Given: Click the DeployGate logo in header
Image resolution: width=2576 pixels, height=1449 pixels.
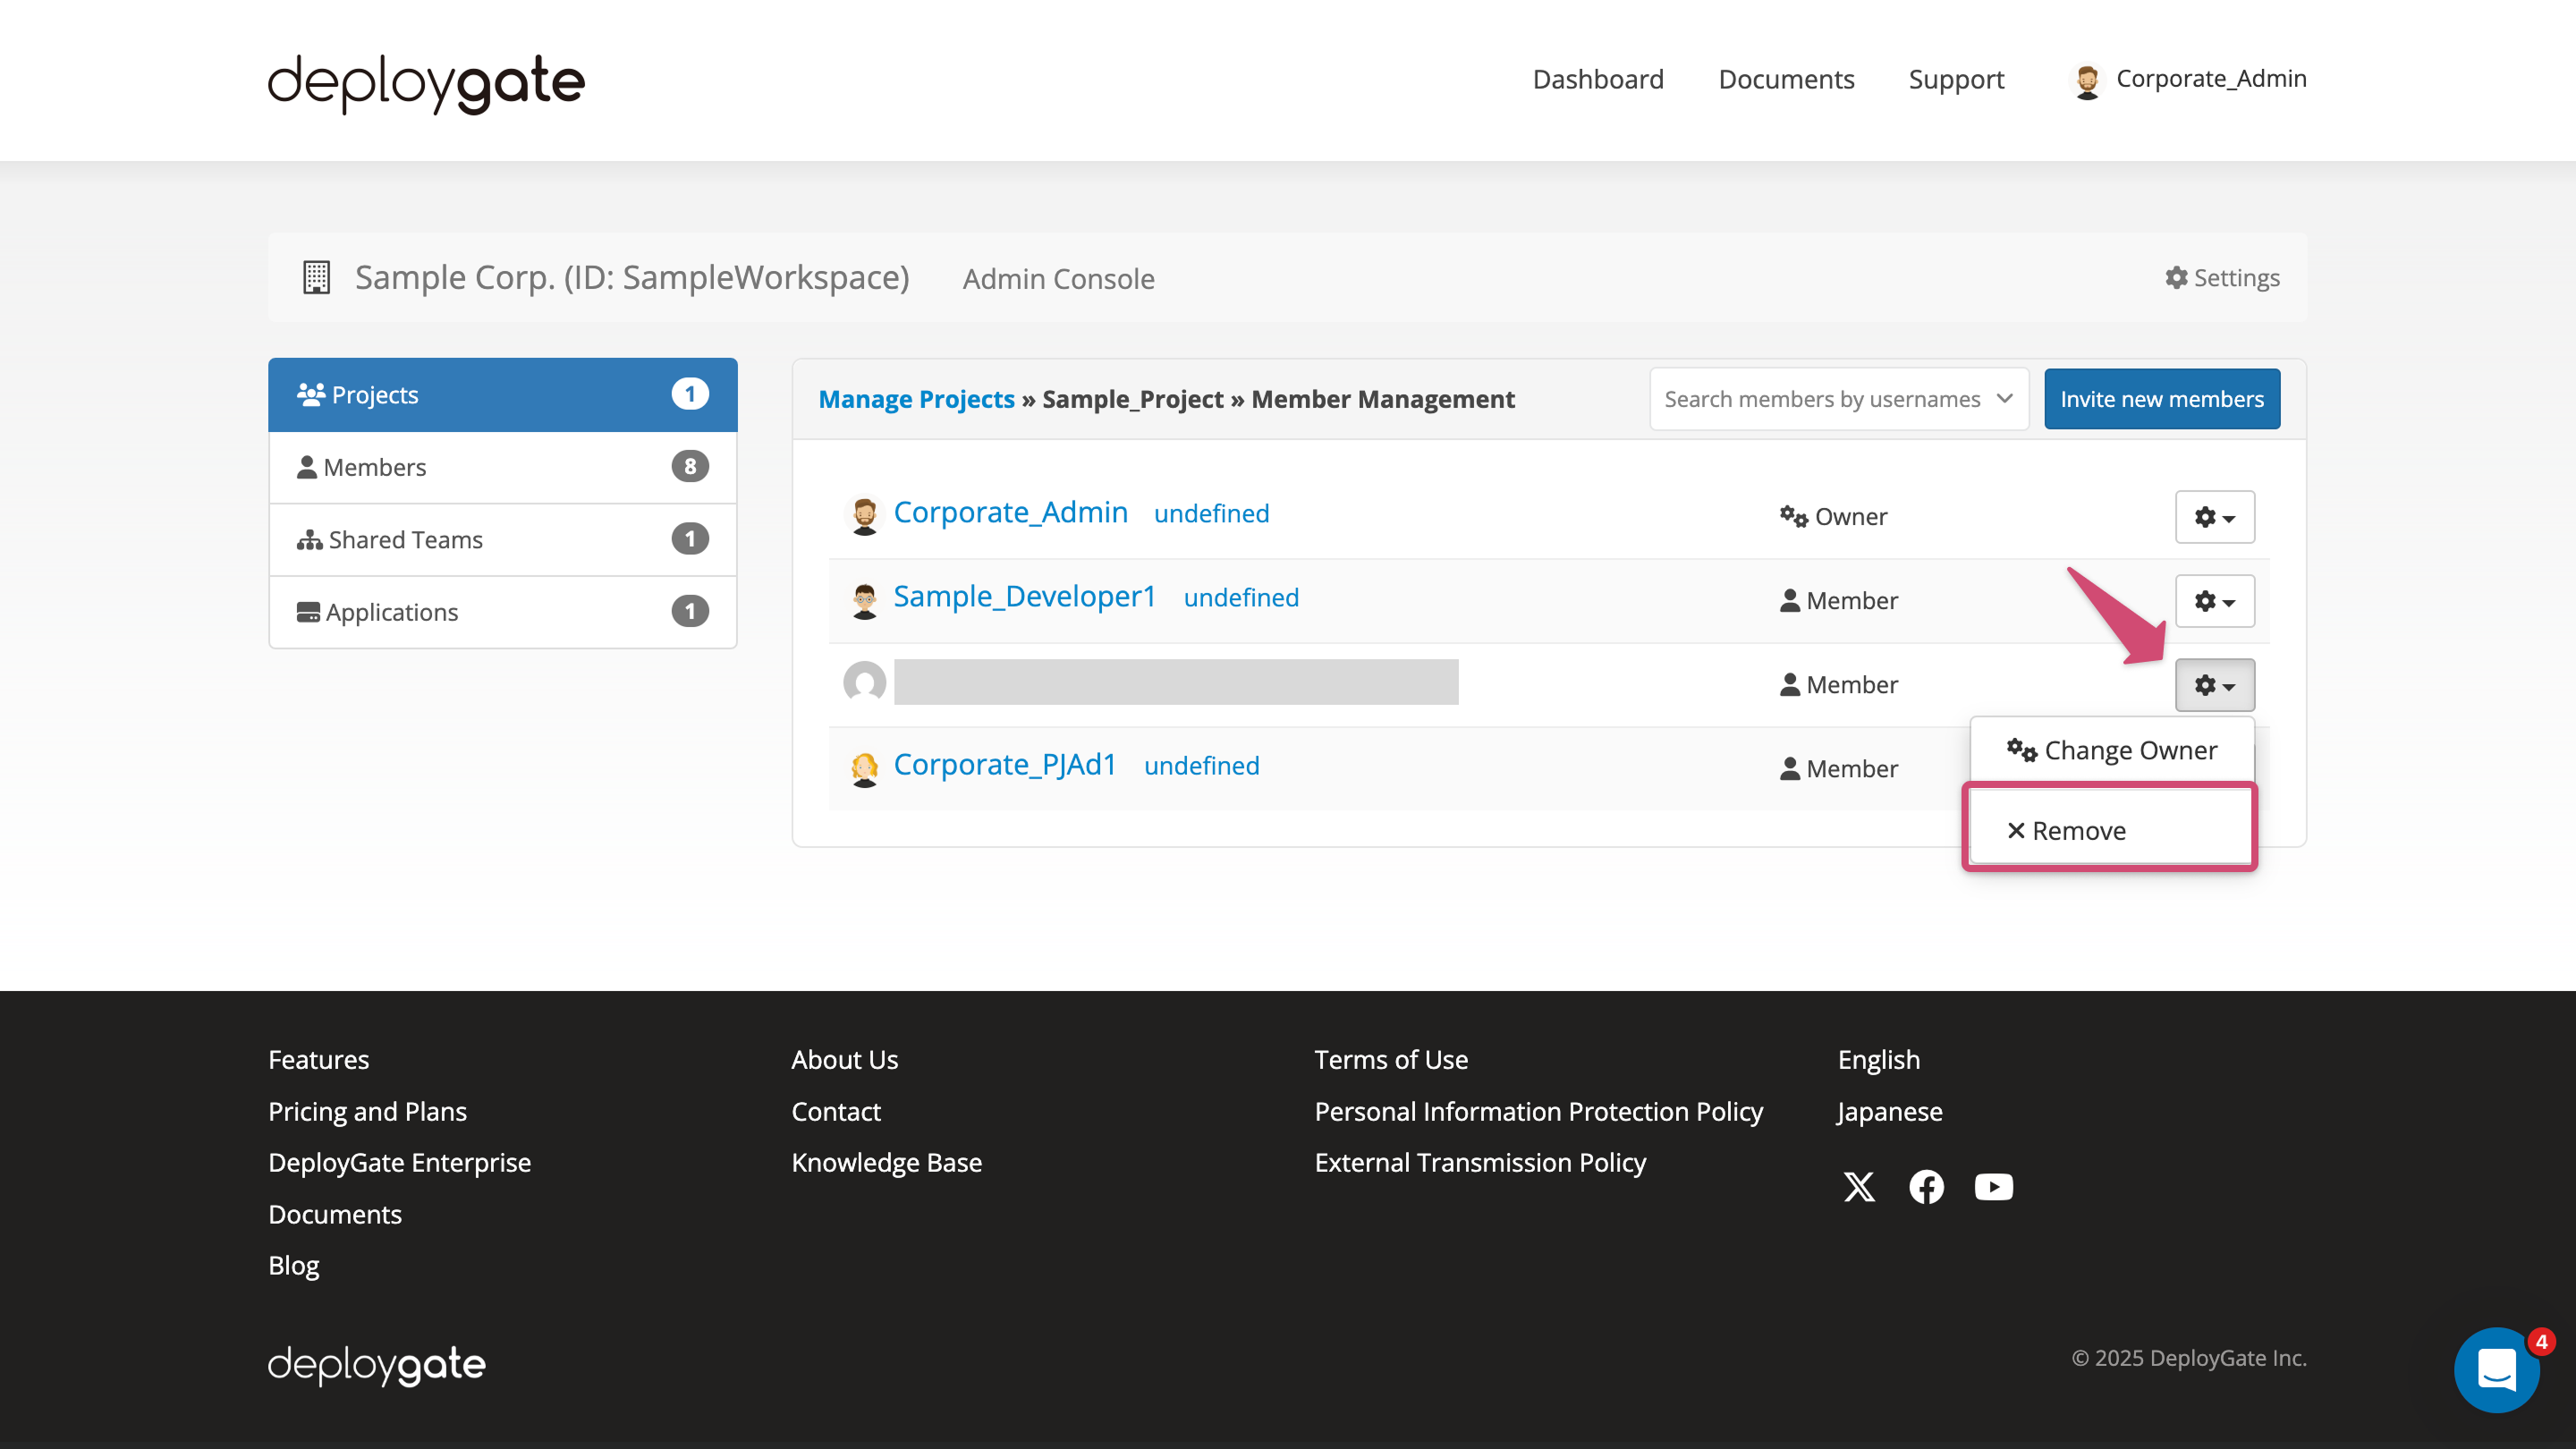Looking at the screenshot, I should coord(425,83).
